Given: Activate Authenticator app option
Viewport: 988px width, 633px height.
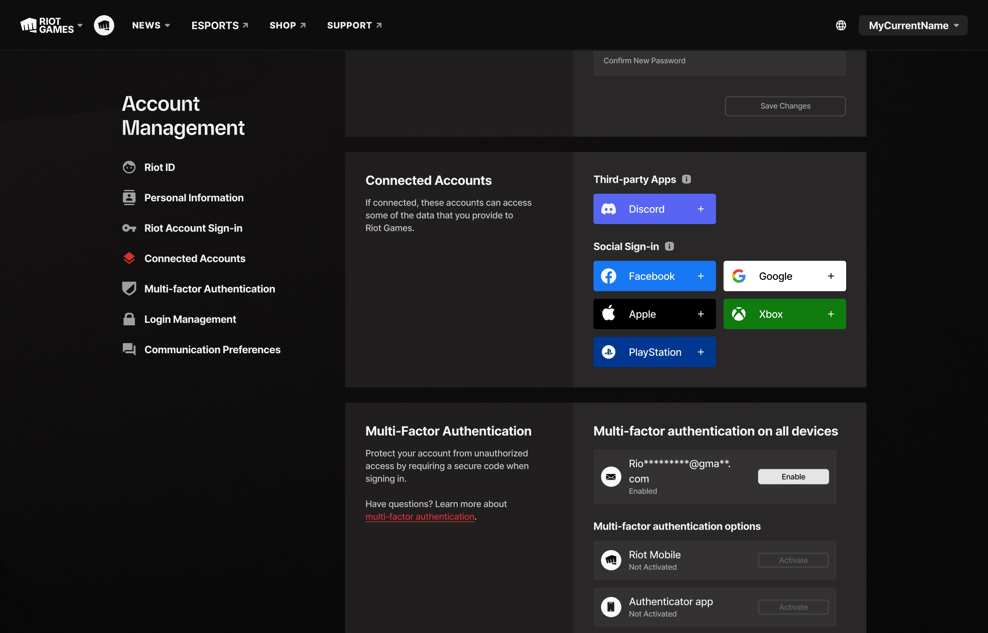Looking at the screenshot, I should click(x=793, y=607).
